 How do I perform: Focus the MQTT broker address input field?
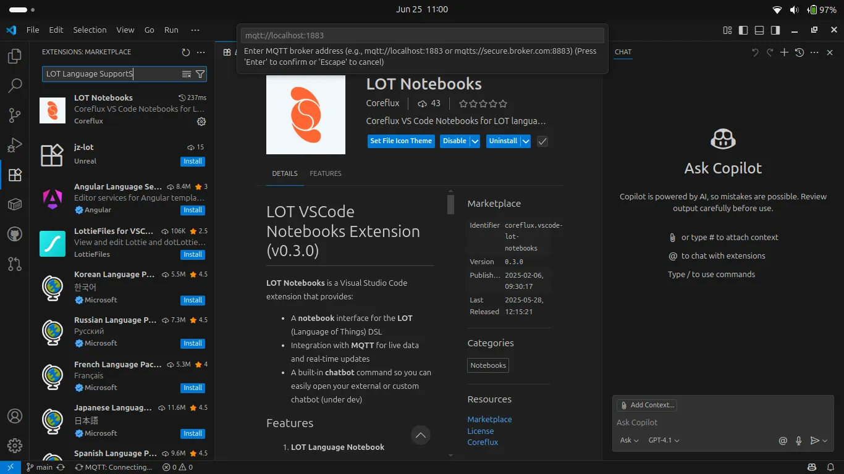(422, 35)
